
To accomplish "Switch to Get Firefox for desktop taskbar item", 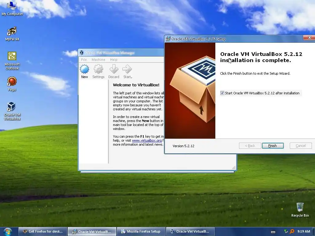I will (42, 232).
